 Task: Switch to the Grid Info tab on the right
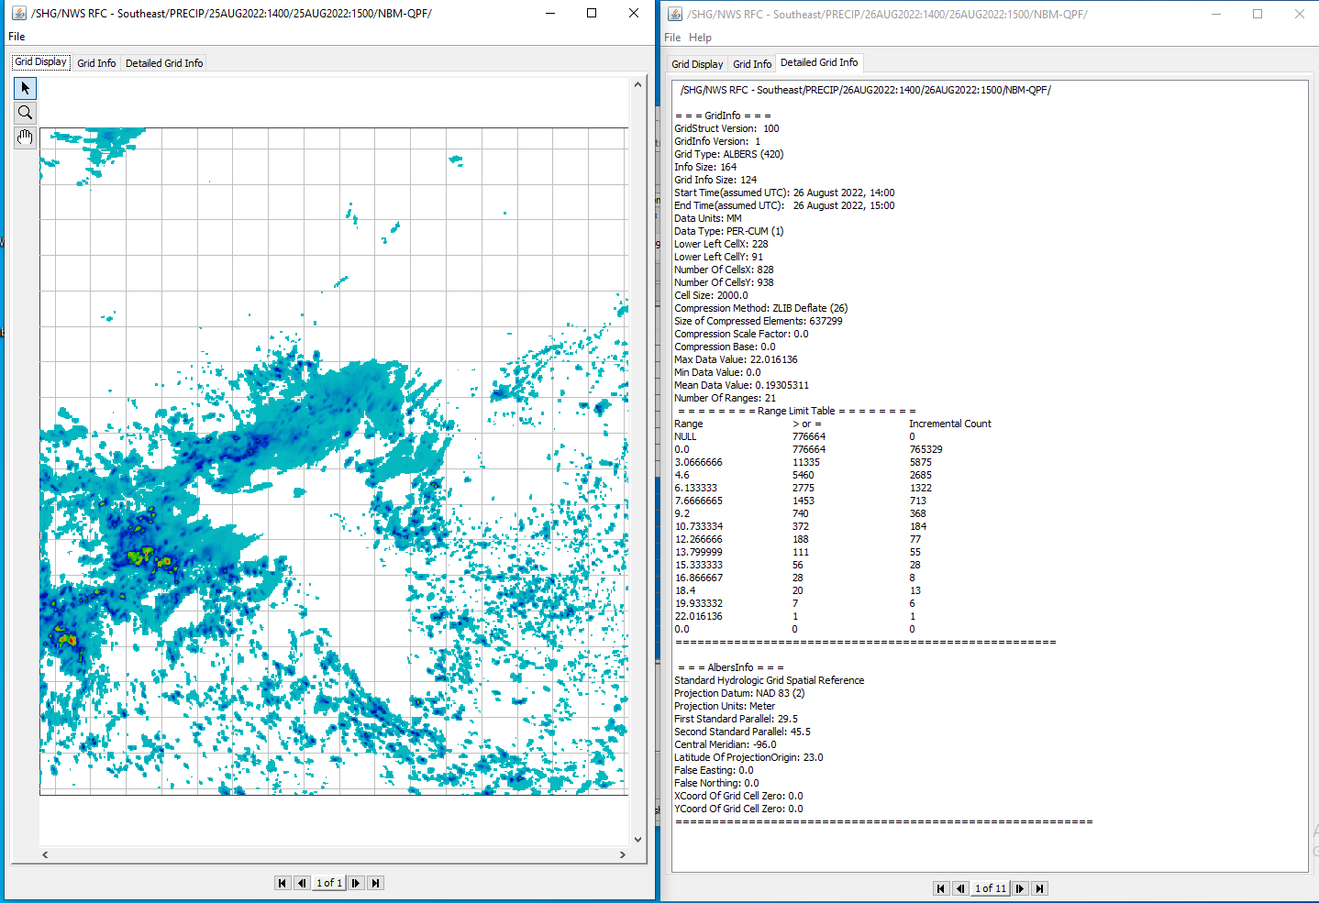[x=752, y=63]
